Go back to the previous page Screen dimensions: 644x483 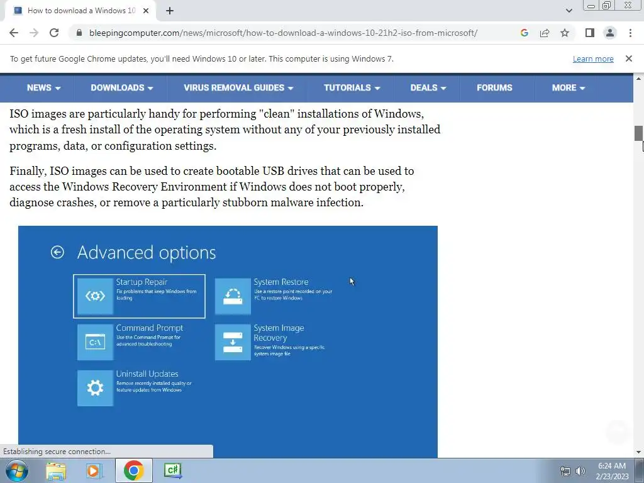click(14, 33)
